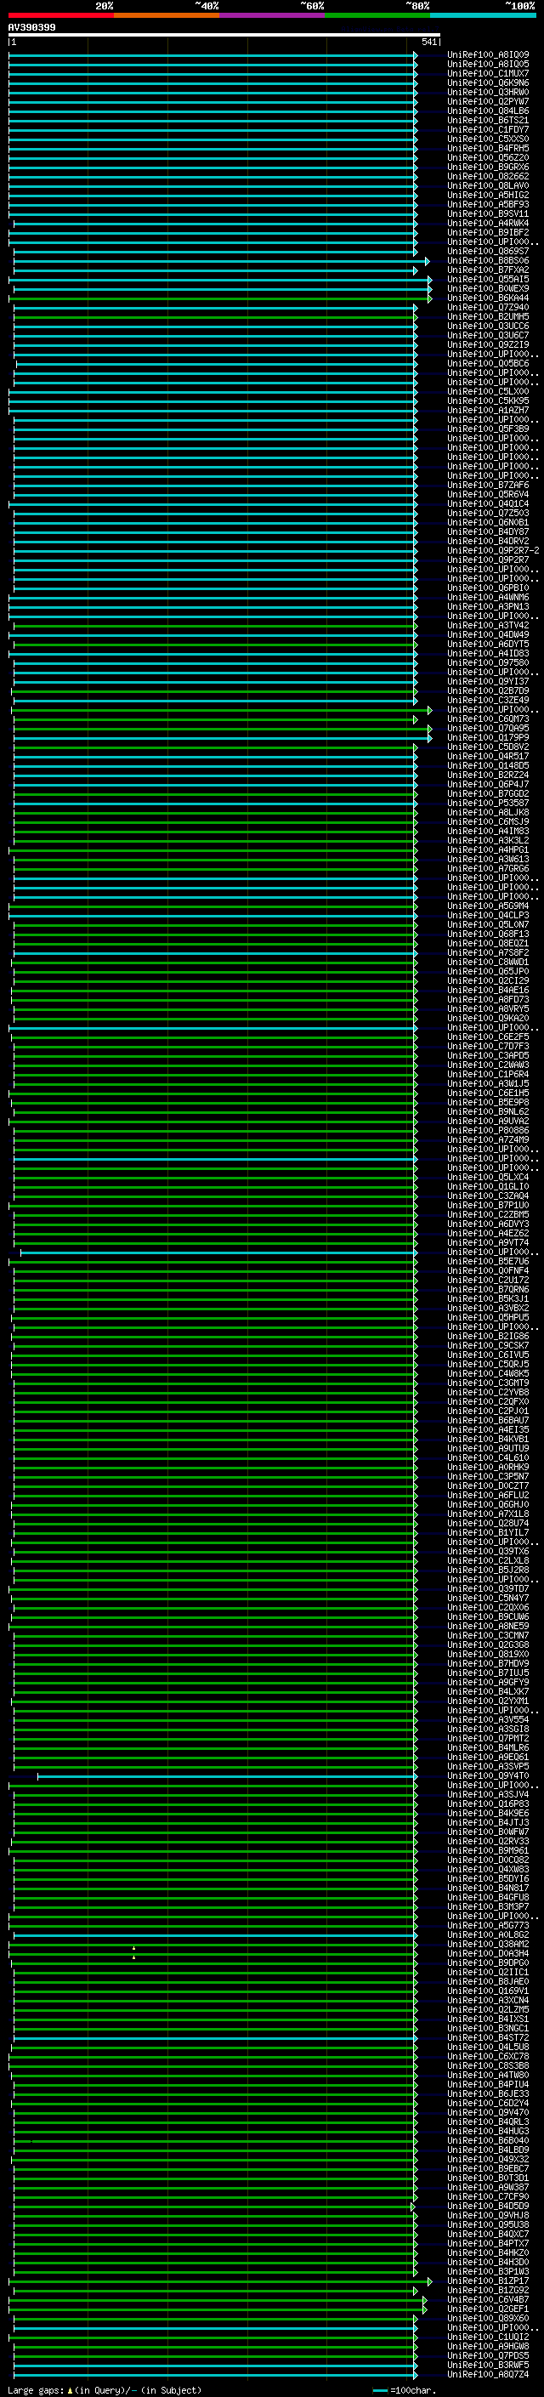
Task: Click label UniRef100_A1AZH7
Action: click(x=488, y=411)
